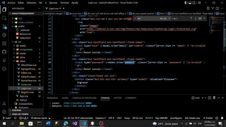Click the editor minimap
Screen dimensions: 226x127
pyautogui.click(x=216, y=25)
